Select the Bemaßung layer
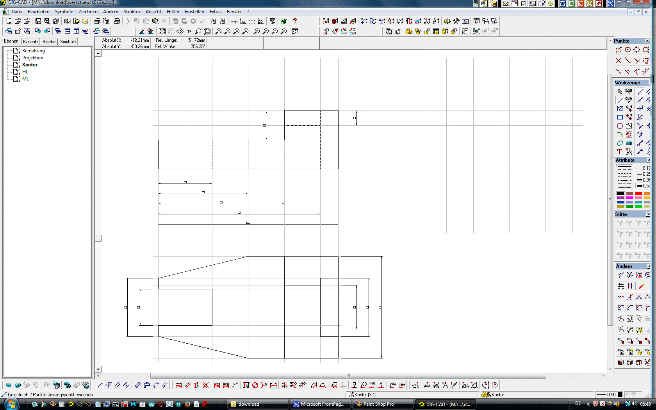The image size is (656, 410). click(33, 51)
